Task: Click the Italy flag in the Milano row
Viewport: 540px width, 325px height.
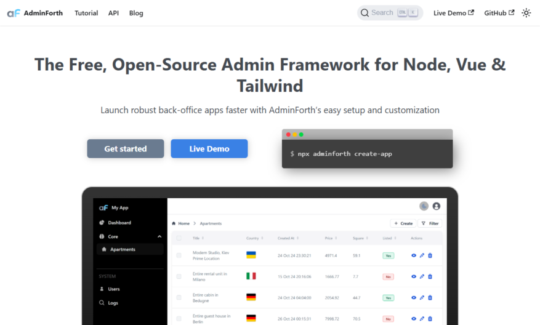Action: [251, 276]
